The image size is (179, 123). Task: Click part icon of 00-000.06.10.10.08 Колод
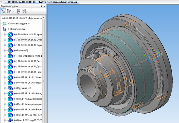pos(10,93)
